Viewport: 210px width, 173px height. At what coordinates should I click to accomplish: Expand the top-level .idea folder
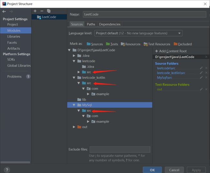click(74, 56)
